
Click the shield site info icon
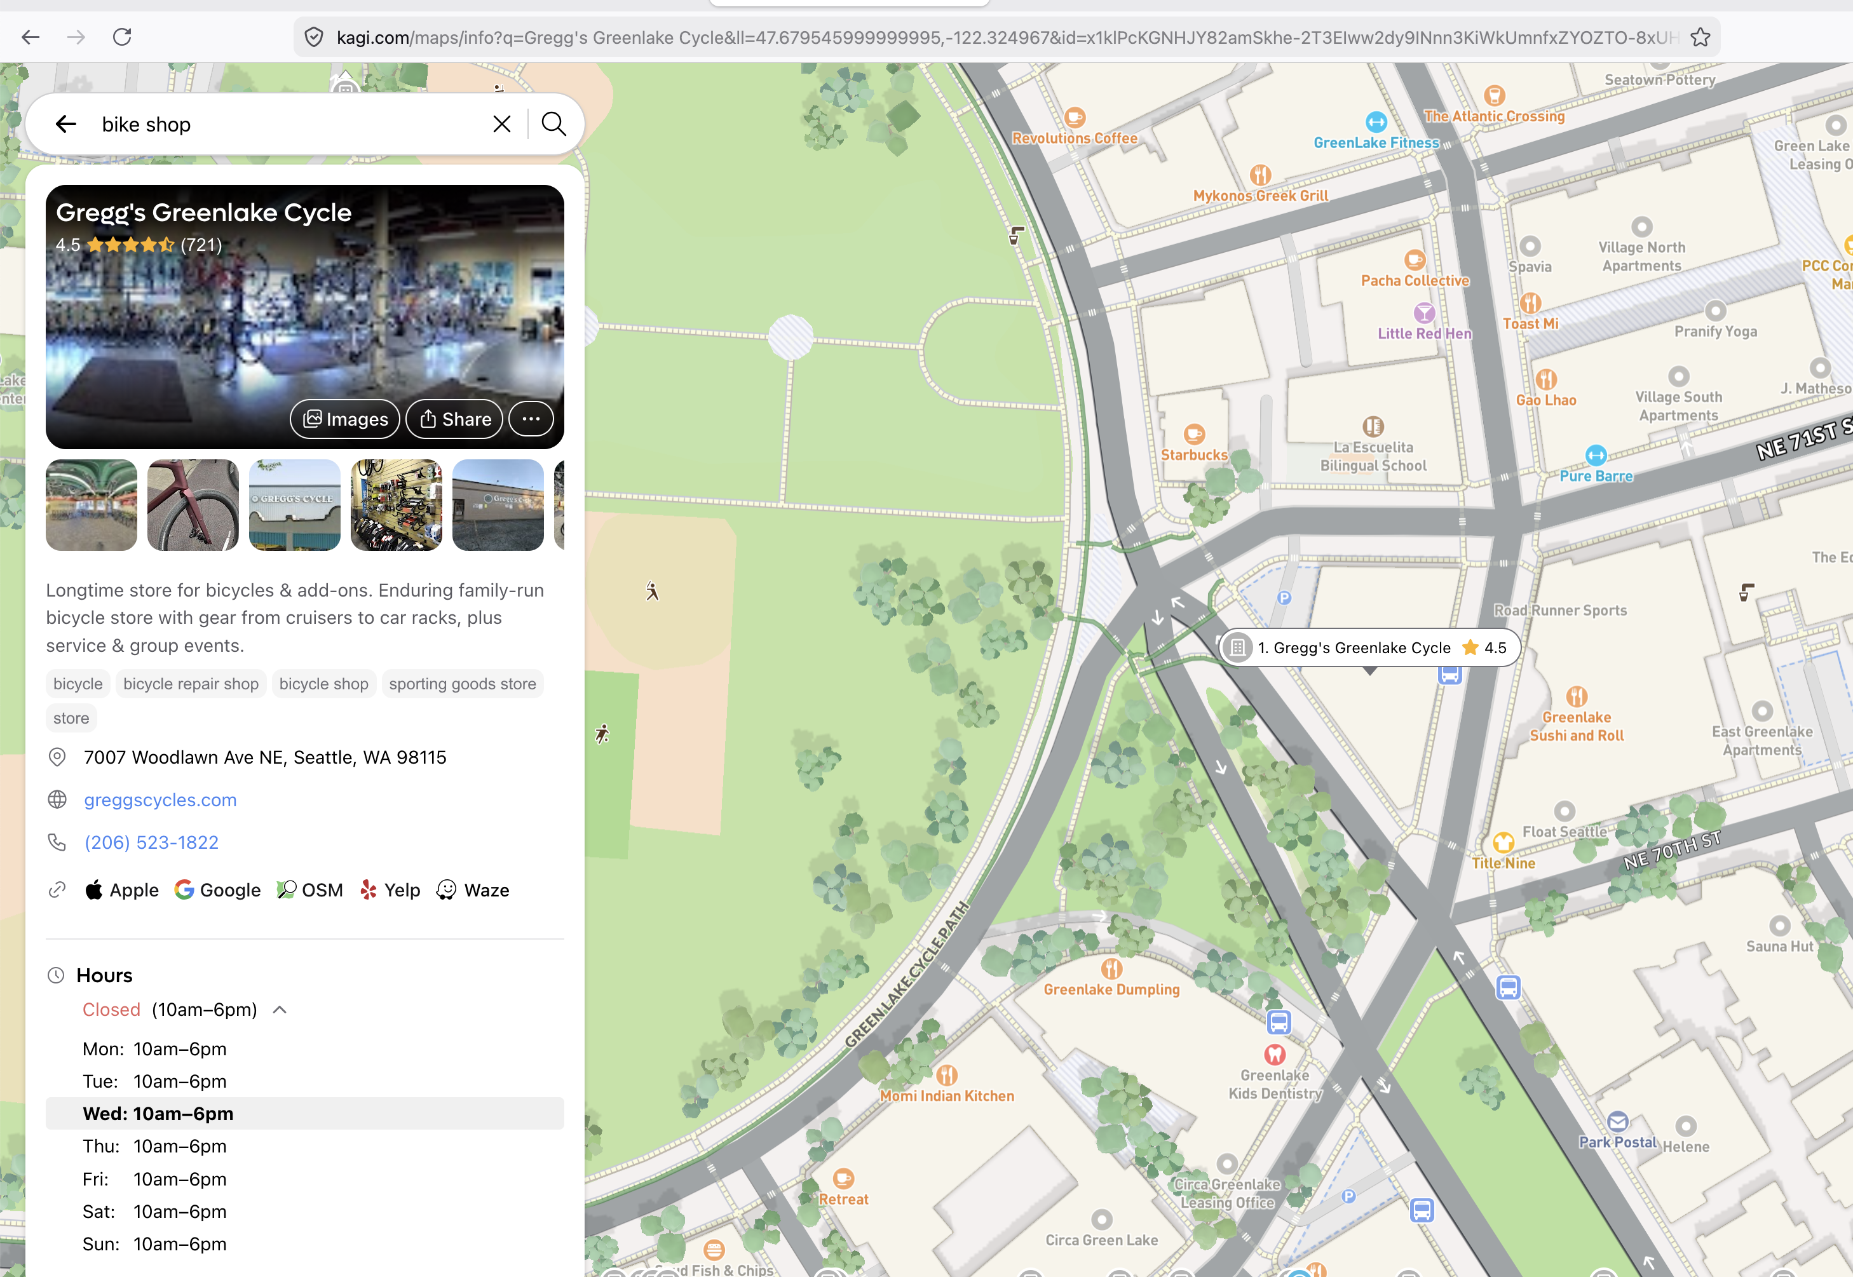click(x=315, y=37)
